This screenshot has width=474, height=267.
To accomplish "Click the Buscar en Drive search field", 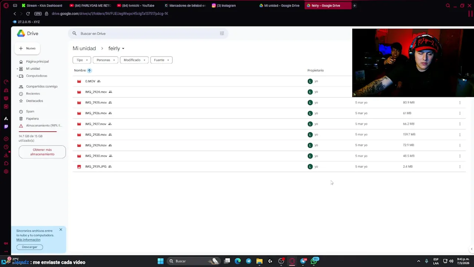I will pos(148,33).
